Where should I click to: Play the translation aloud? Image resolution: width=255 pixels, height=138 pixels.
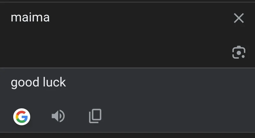[58, 116]
